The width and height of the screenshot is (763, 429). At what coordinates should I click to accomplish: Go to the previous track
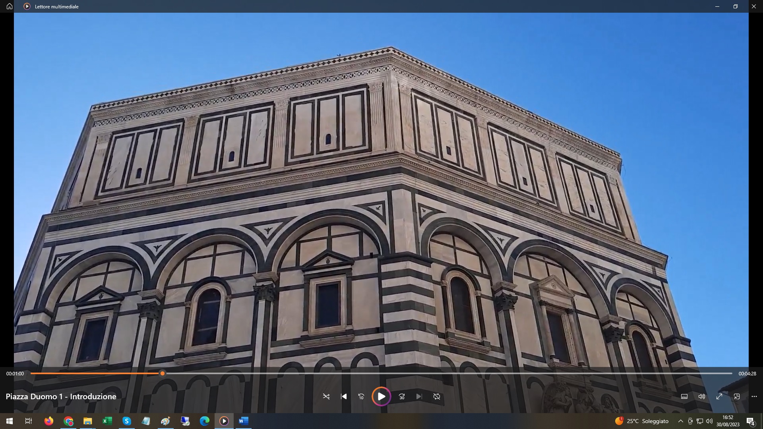[x=344, y=396]
